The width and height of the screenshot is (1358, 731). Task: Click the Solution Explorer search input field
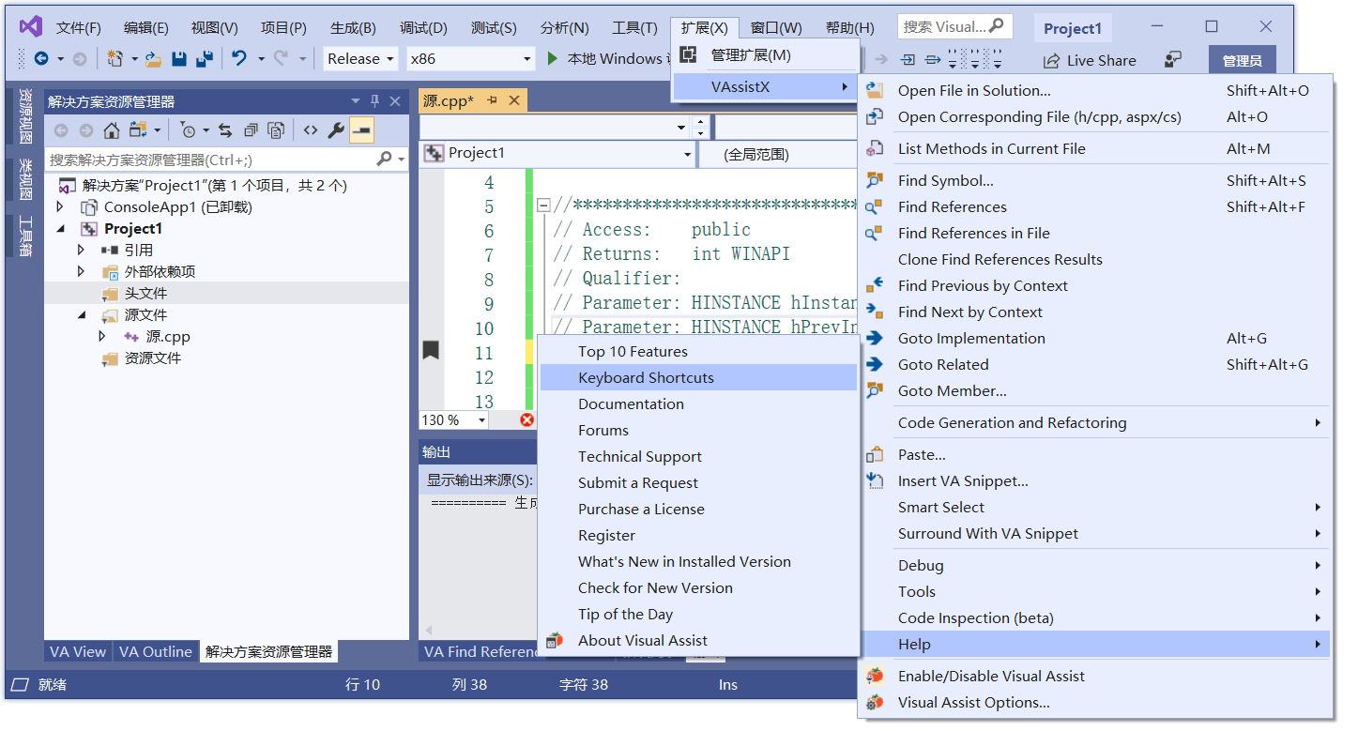coord(210,160)
